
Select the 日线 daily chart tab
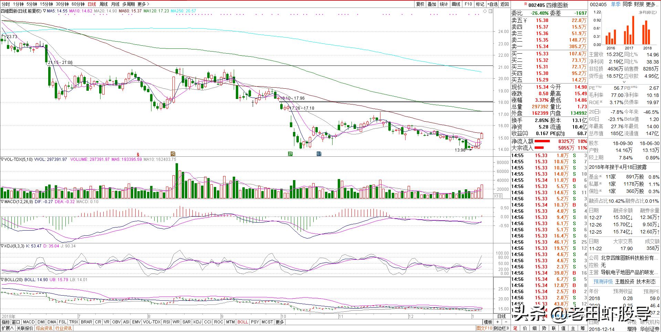(92, 4)
